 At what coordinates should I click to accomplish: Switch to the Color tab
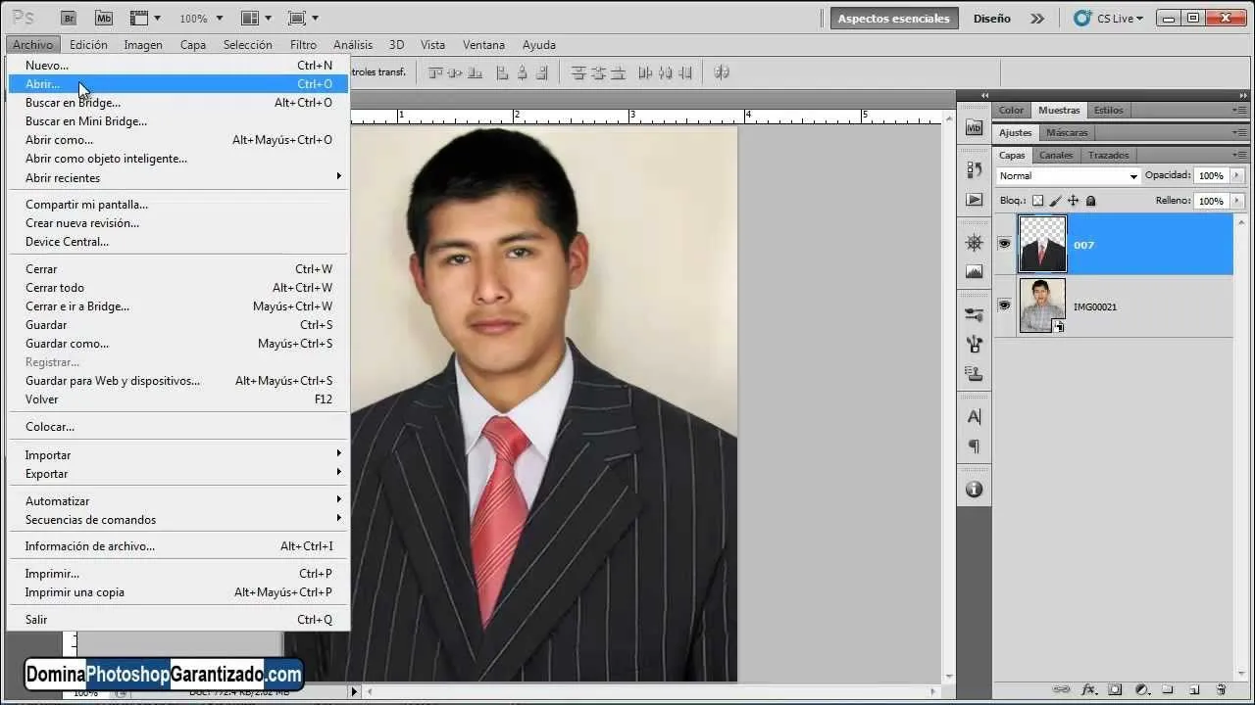[1012, 110]
